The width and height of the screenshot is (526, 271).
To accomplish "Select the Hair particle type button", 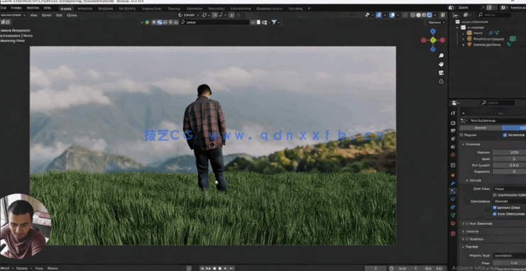I will 514,128.
